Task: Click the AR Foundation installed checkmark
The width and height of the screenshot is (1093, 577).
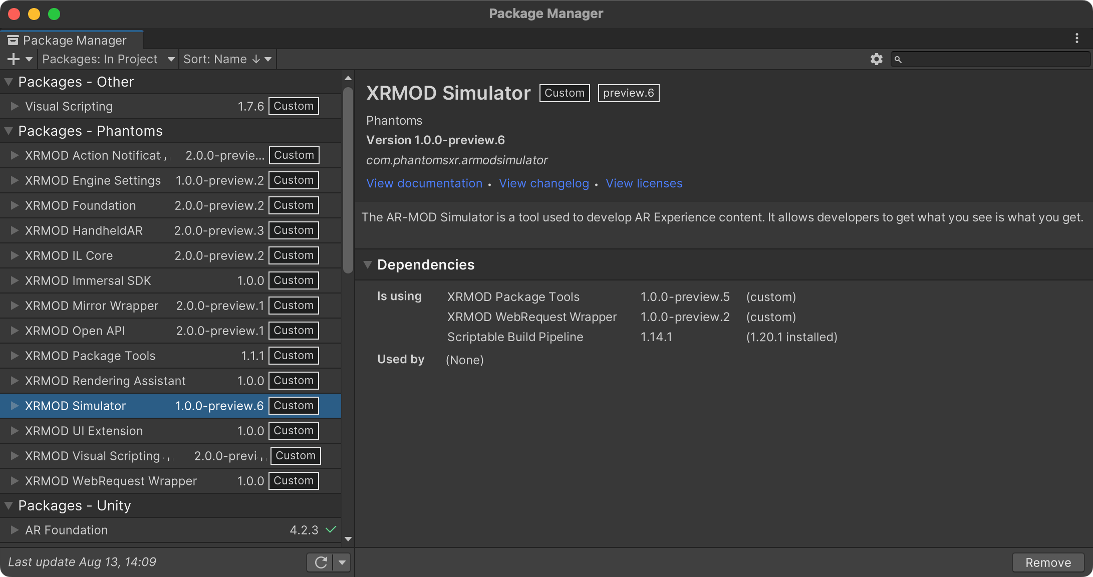Action: point(331,529)
